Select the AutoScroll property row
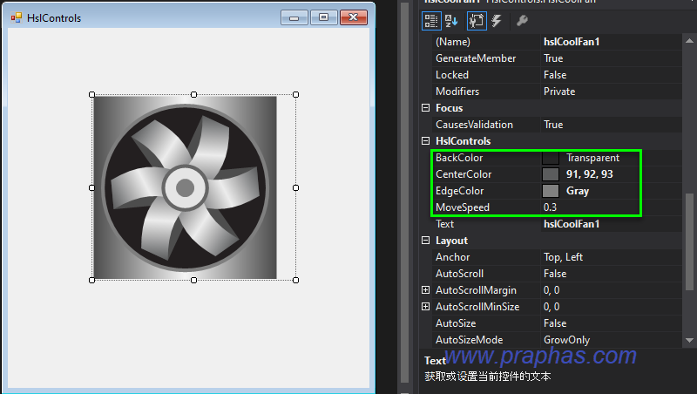This screenshot has height=394, width=697. click(558, 274)
